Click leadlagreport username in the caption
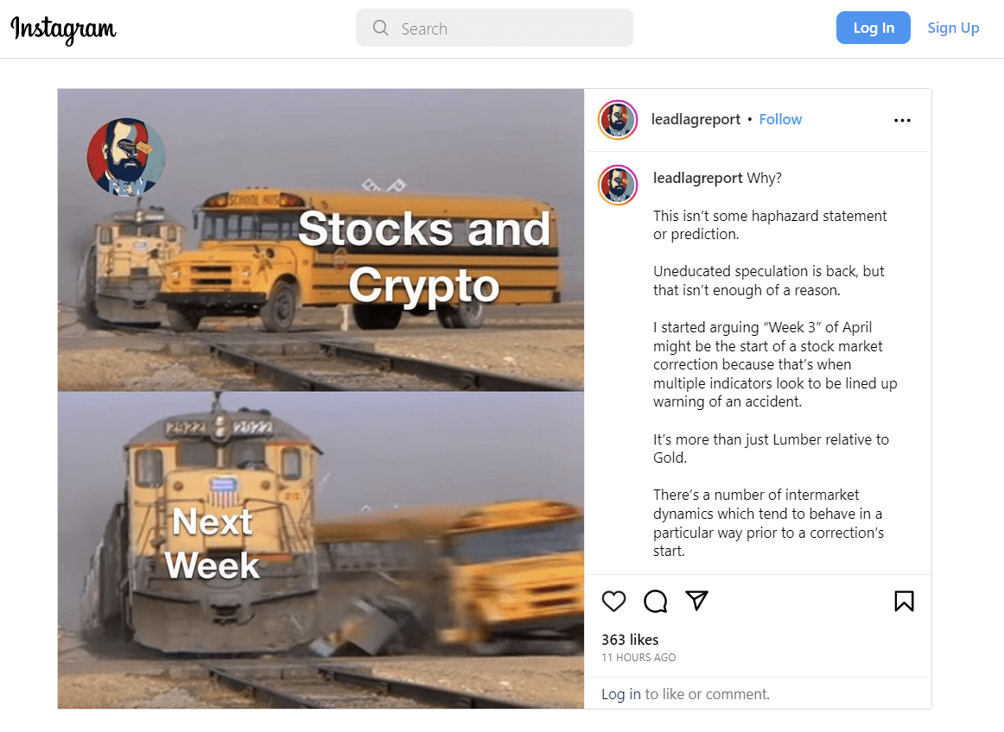This screenshot has width=1004, height=732. tap(697, 178)
